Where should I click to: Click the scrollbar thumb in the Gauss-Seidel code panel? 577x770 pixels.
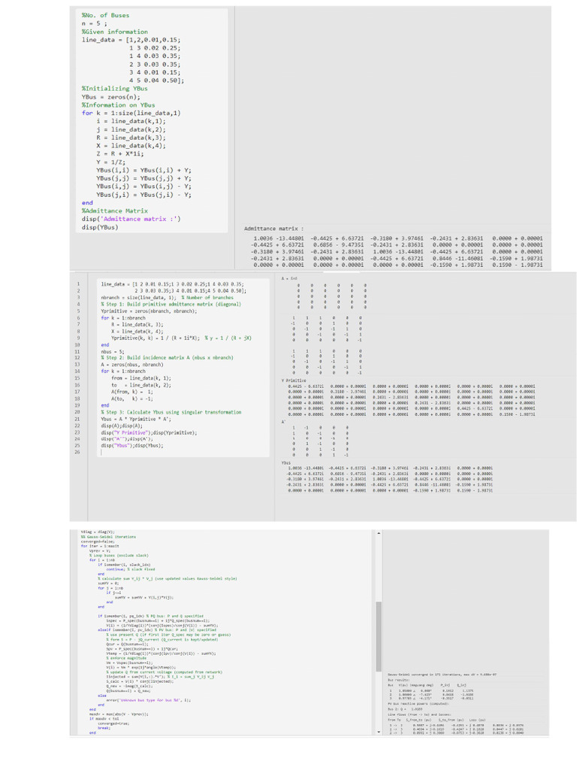379,636
